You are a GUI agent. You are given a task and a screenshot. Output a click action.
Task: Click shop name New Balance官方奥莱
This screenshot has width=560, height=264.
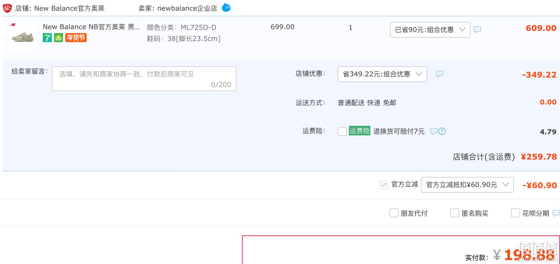tap(69, 8)
